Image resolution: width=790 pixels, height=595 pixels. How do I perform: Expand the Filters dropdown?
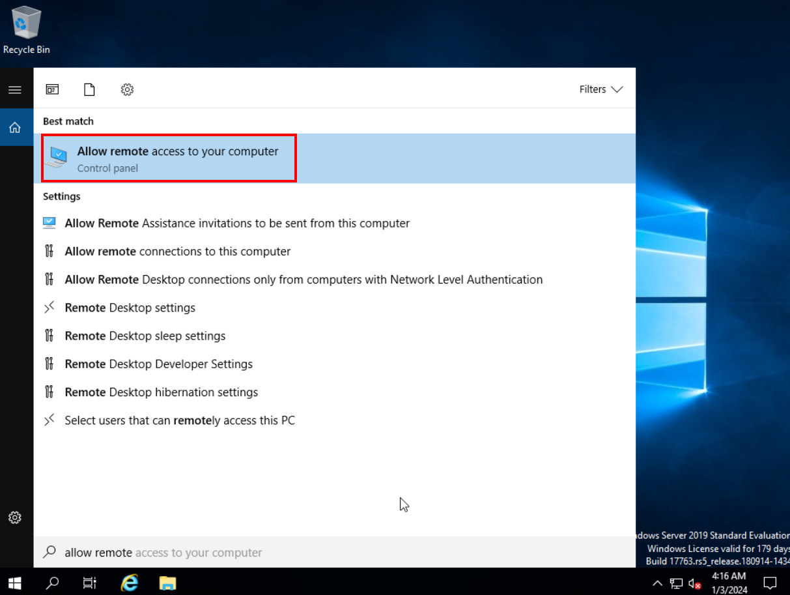pos(600,89)
